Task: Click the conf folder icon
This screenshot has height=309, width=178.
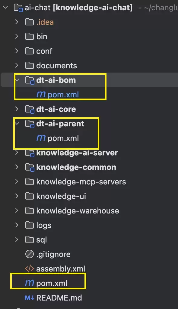Action: [x=30, y=51]
